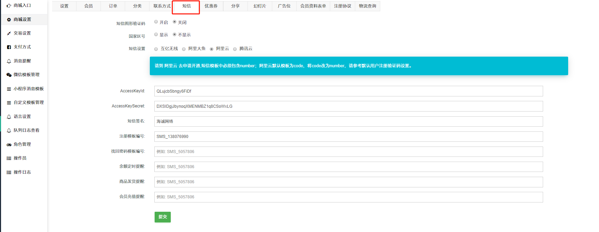This screenshot has width=599, height=232.
Task: Select 显示 for 国家区号
Action: 156,35
